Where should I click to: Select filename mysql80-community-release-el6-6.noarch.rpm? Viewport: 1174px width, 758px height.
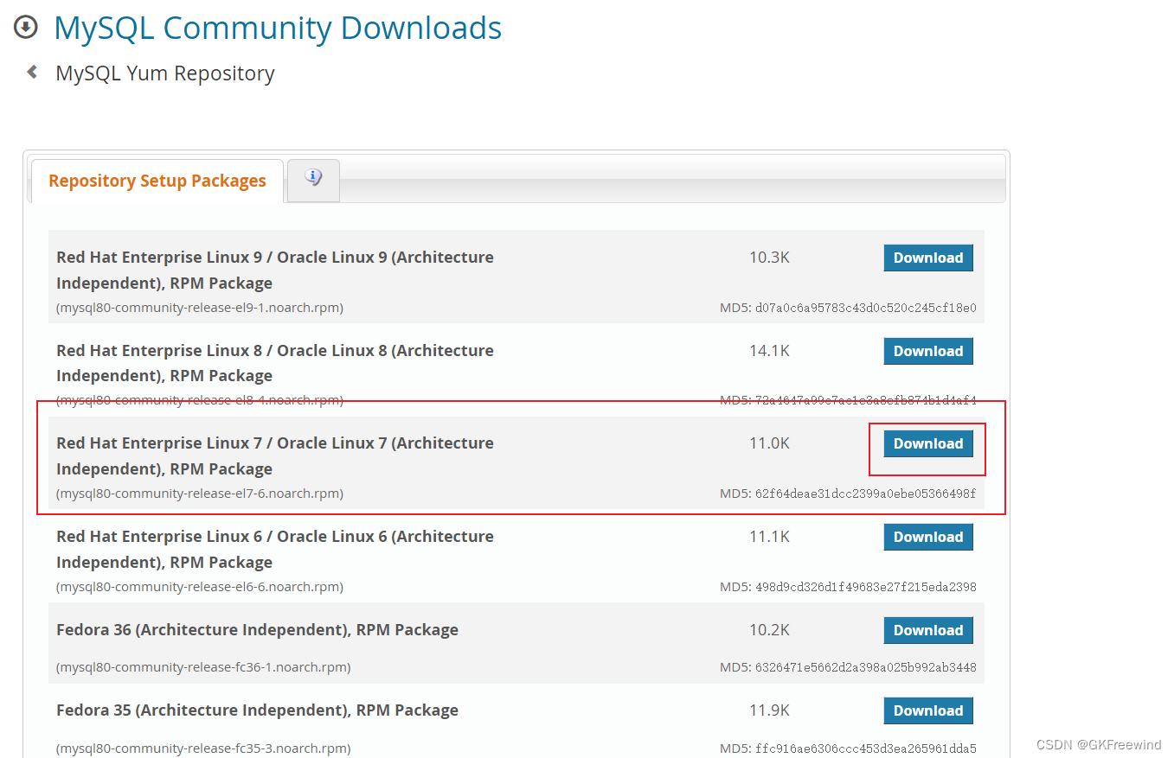point(200,587)
